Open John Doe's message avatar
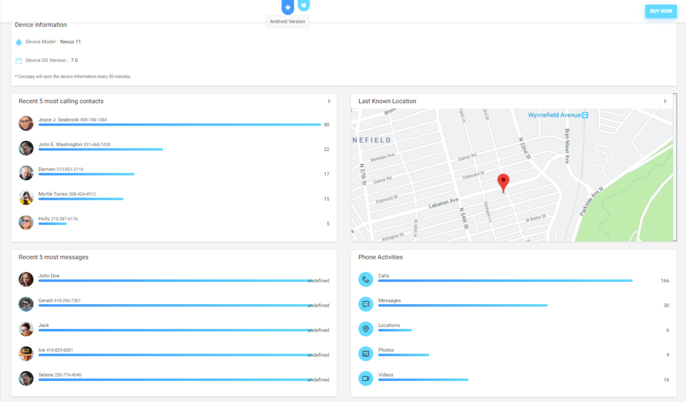Viewport: 686px width, 402px height. tap(26, 279)
